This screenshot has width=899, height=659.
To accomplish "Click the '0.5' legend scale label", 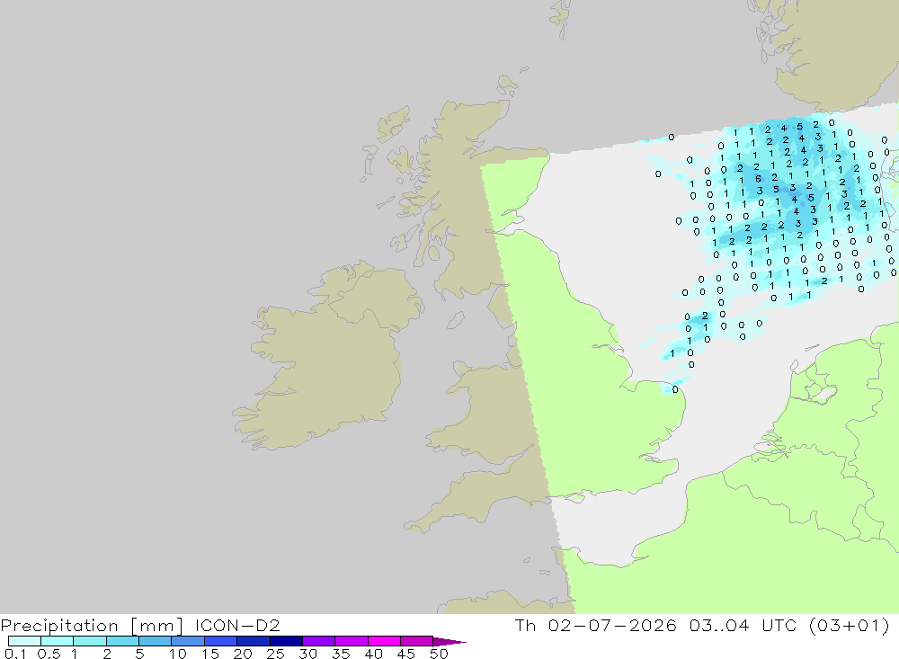I will point(49,654).
